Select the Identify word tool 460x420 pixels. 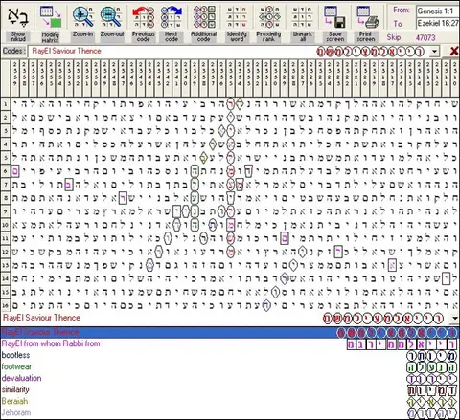coord(237,16)
